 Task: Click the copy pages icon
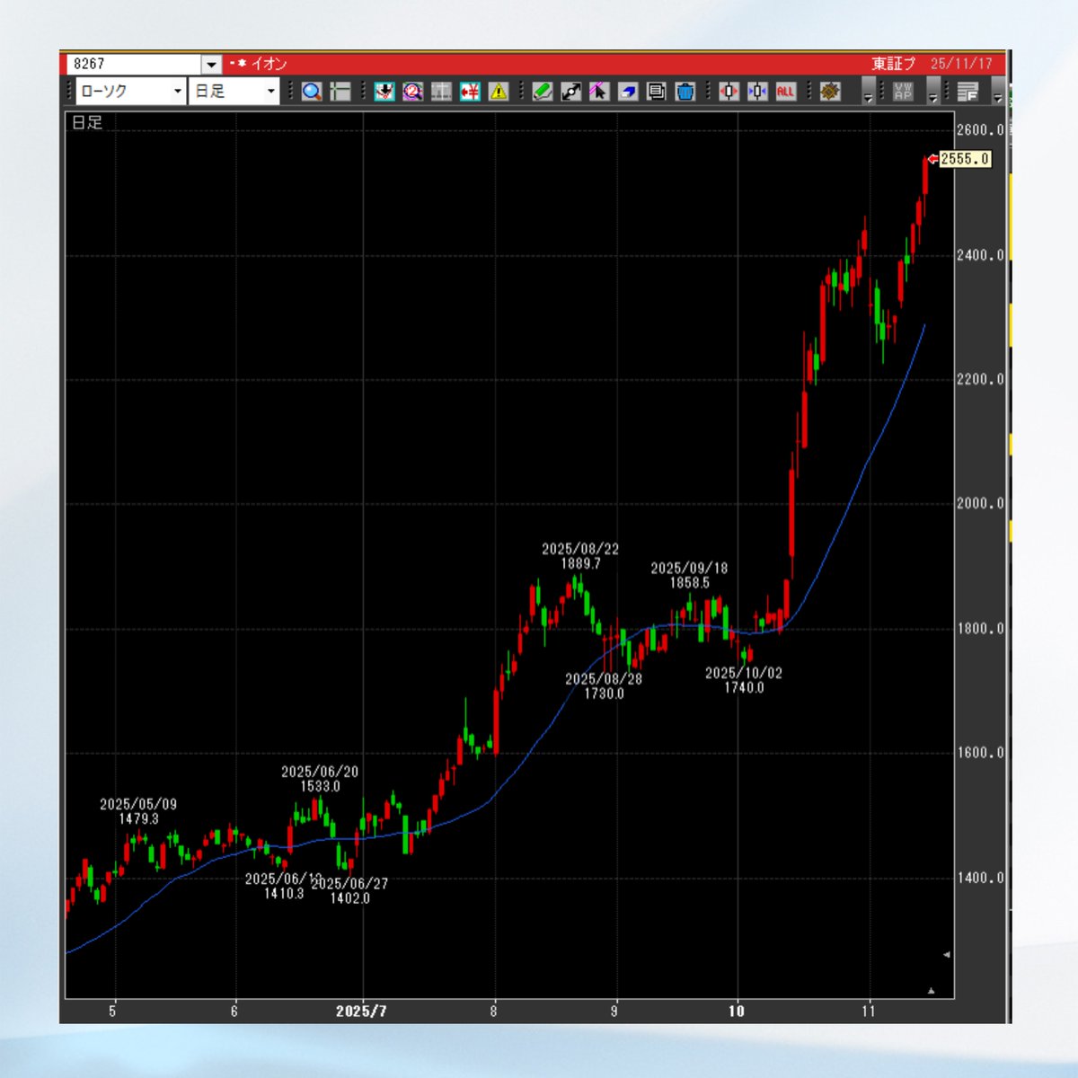tap(657, 91)
